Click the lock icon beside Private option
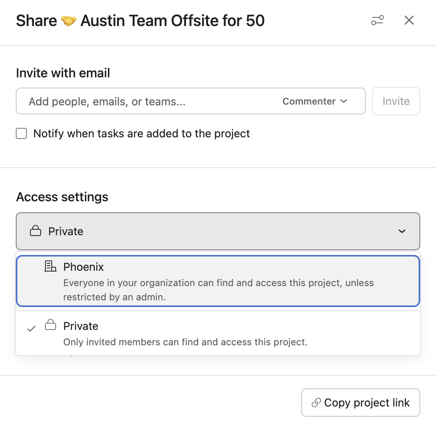 [50, 325]
